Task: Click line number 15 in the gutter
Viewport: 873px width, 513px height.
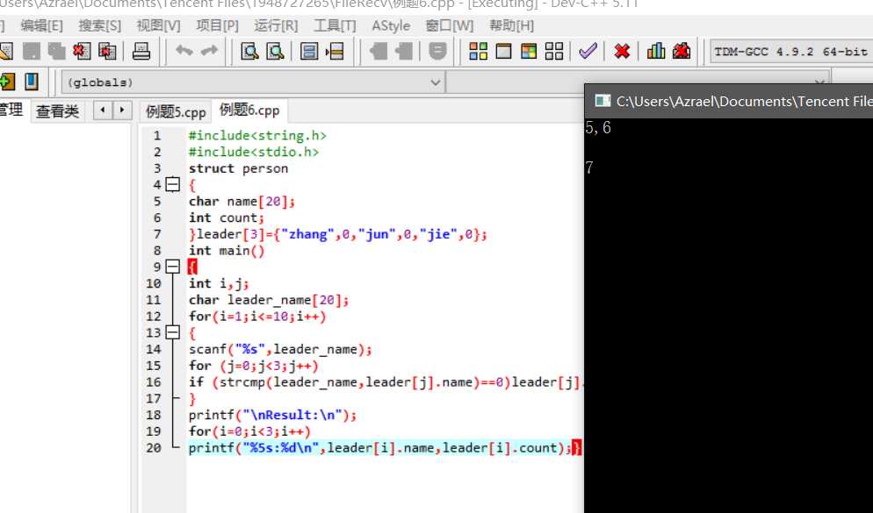Action: click(154, 366)
